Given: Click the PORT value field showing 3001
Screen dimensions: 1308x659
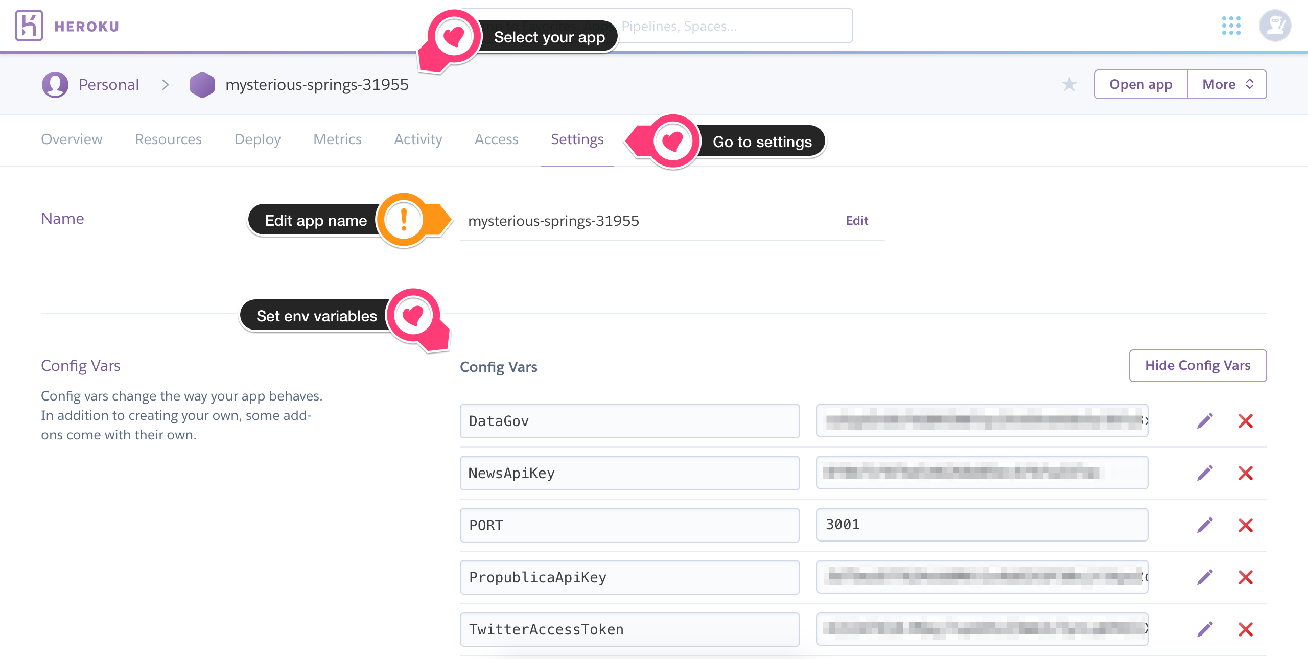Looking at the screenshot, I should pos(982,525).
